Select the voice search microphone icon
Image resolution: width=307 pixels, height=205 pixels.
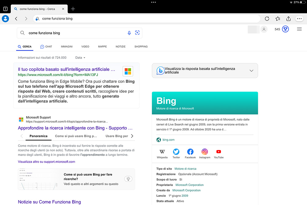(129, 33)
